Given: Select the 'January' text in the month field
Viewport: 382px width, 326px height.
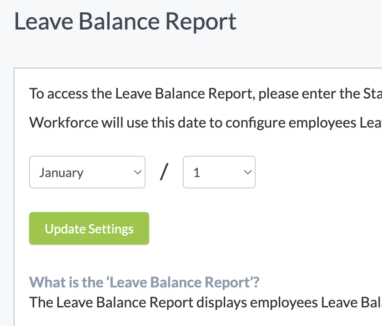Looking at the screenshot, I should 61,173.
